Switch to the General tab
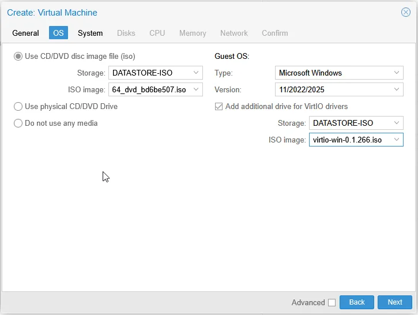This screenshot has width=418, height=315. pyautogui.click(x=26, y=33)
